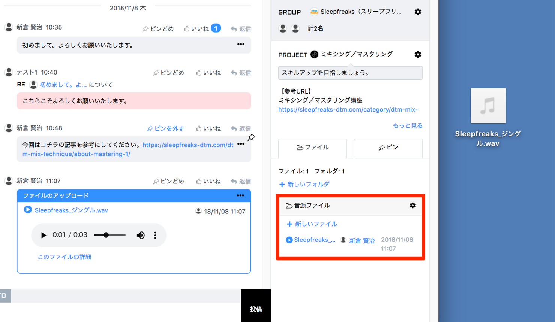This screenshot has height=322, width=555.
Task: Switch to the ピン tab
Action: (388, 148)
